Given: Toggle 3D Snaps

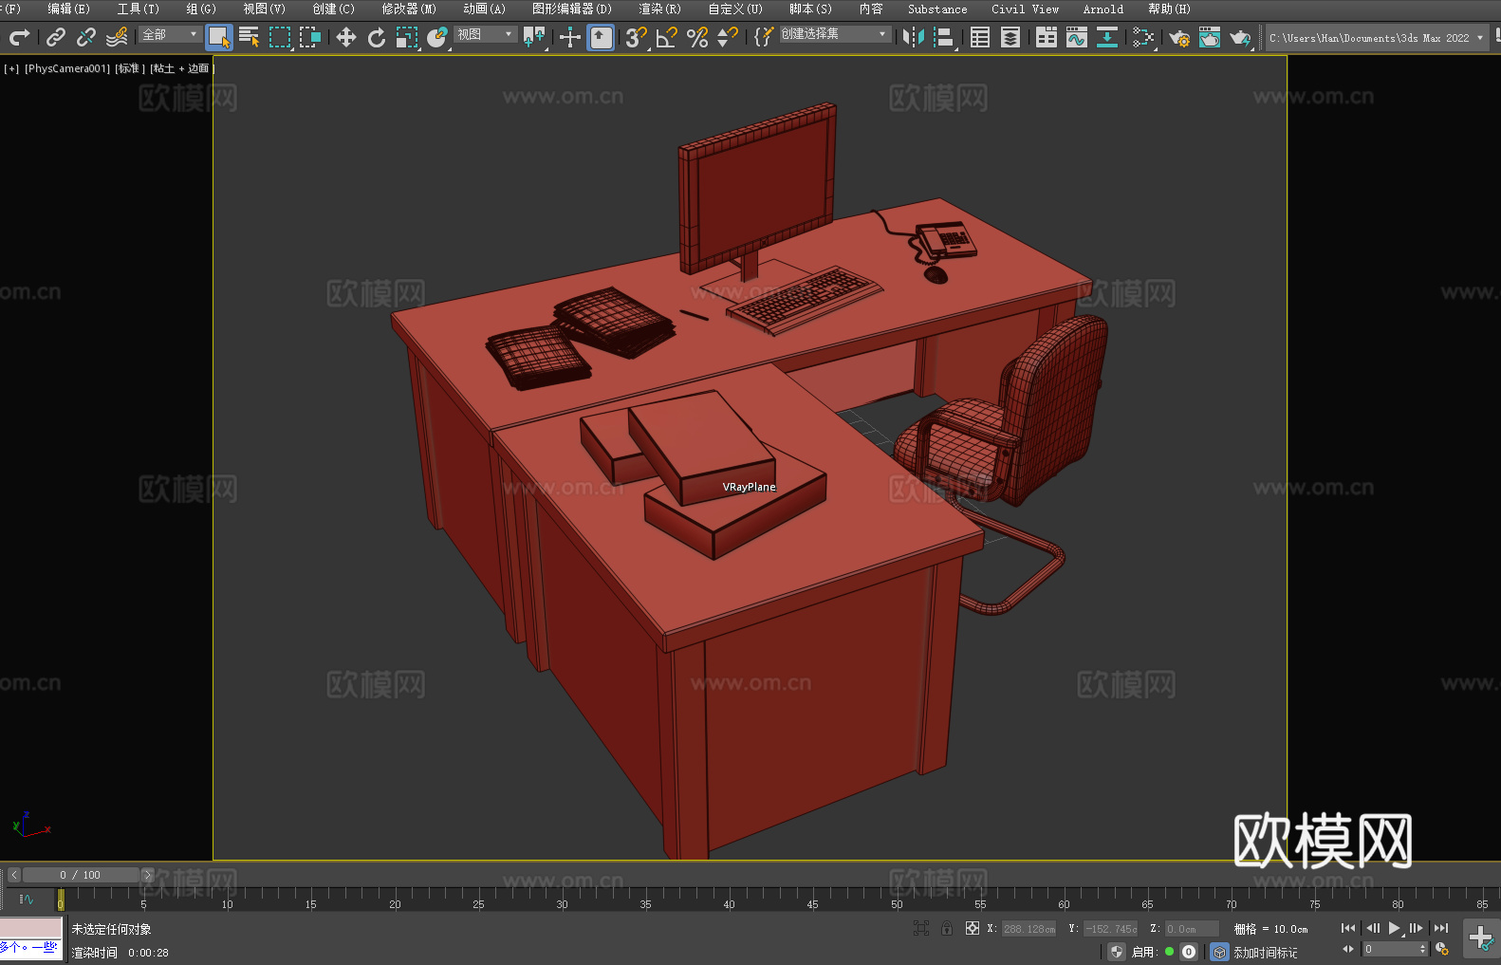Looking at the screenshot, I should click(637, 37).
